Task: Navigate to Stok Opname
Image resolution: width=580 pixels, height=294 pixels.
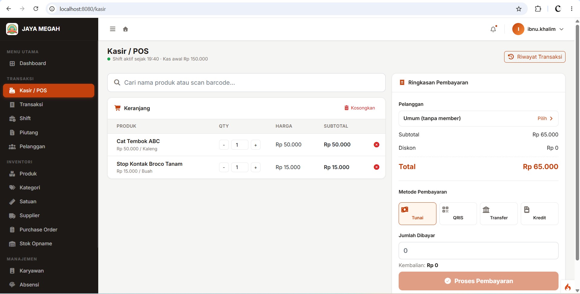Action: coord(49,243)
